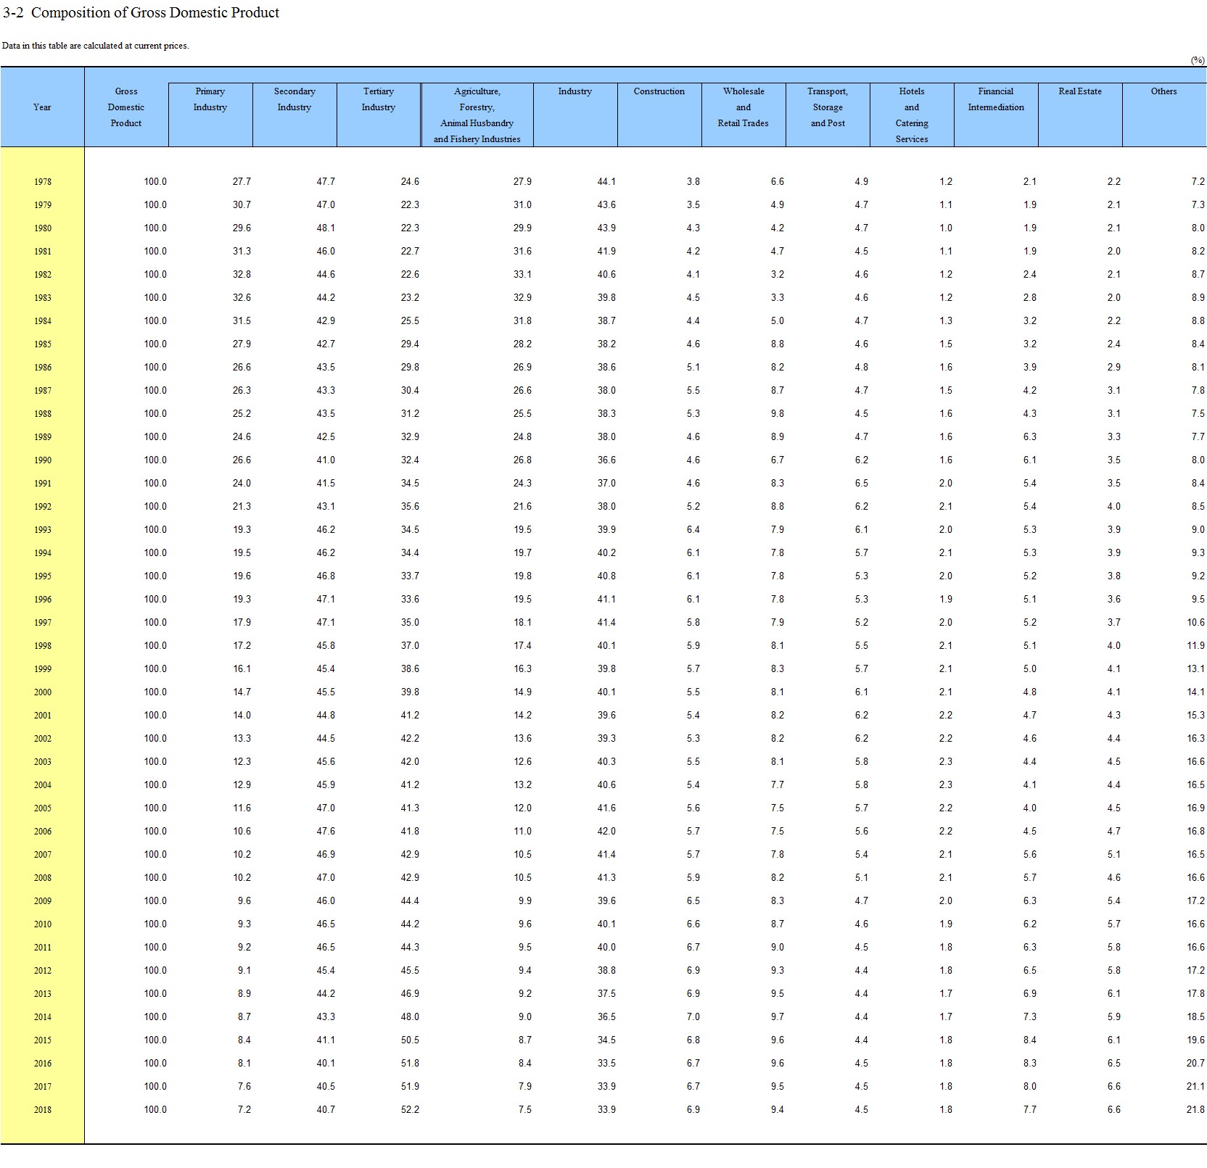The width and height of the screenshot is (1207, 1168).
Task: Click Agriculture value 16.3 for 1999
Action: click(x=522, y=669)
